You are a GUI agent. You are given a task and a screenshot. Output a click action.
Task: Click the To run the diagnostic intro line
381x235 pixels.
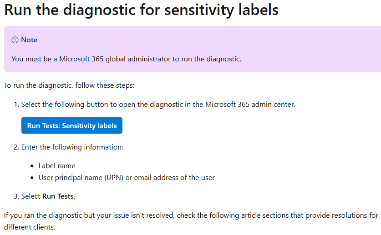pyautogui.click(x=69, y=85)
